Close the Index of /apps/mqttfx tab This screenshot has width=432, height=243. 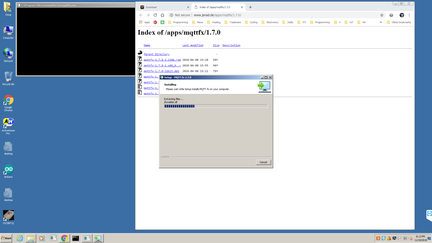(x=242, y=7)
